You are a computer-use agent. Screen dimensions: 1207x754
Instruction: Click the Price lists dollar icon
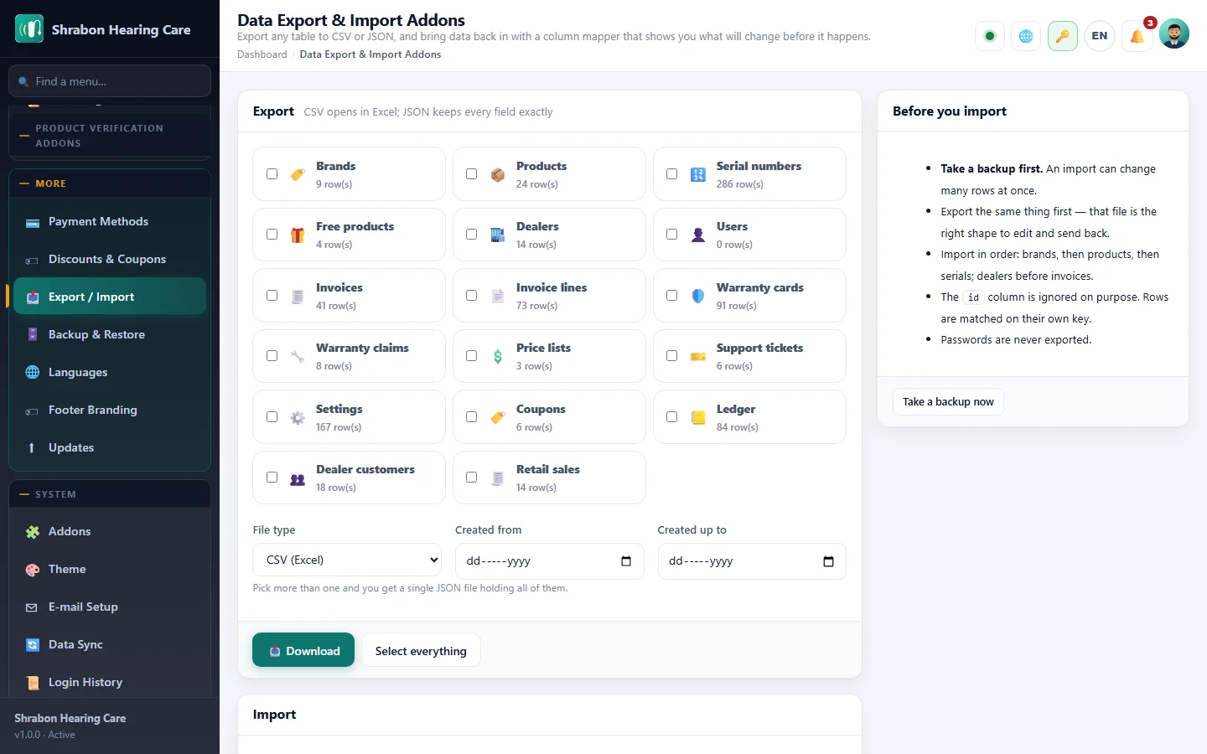[x=498, y=357]
